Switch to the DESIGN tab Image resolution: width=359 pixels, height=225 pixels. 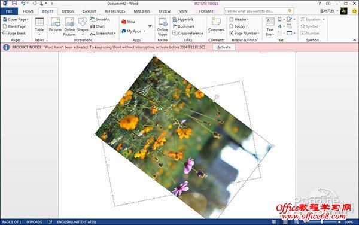point(68,11)
